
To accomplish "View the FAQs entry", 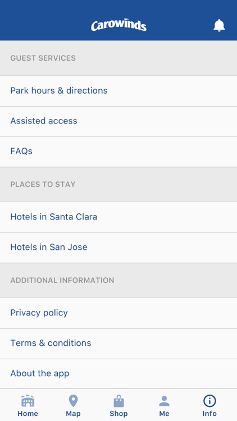I will click(x=118, y=152).
